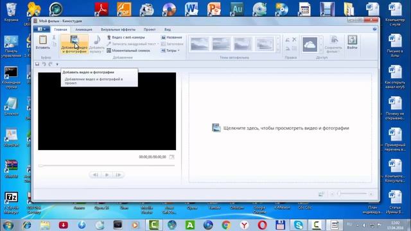Select Видео с веб-камеры
411x231 pixels.
point(126,37)
